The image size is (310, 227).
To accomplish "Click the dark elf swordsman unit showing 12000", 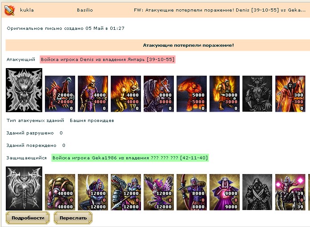I will (x=93, y=192).
